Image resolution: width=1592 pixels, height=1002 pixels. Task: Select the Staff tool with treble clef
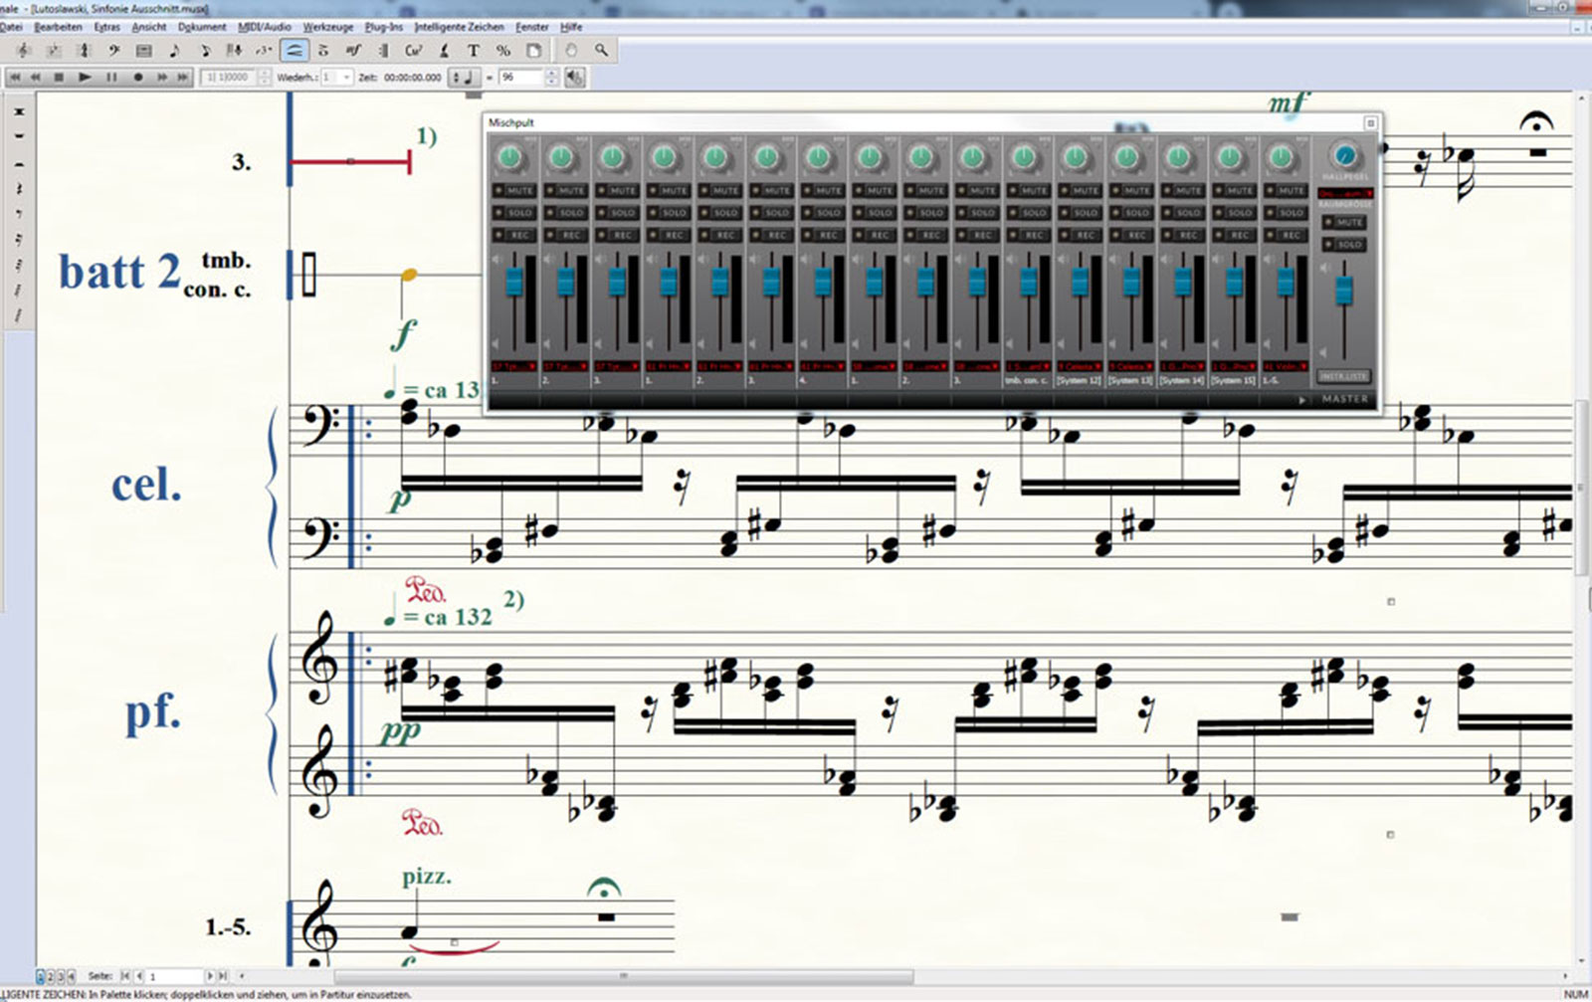pos(23,50)
